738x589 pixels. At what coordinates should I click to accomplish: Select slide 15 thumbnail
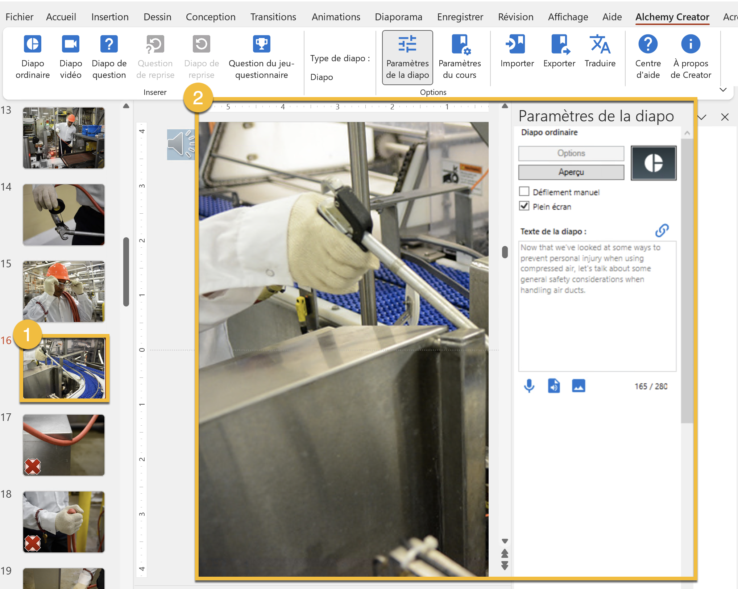coord(64,292)
